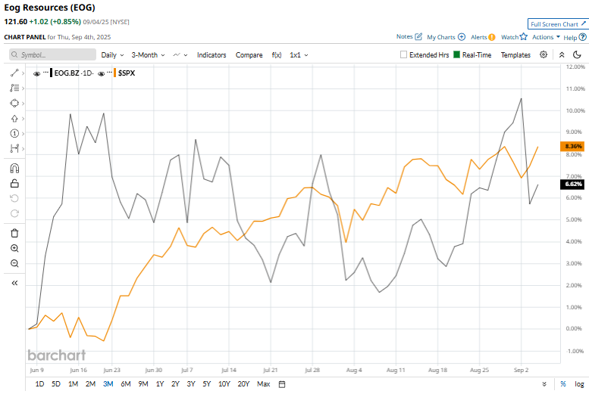The width and height of the screenshot is (589, 394).
Task: Select the 3M time range
Action: 108,384
